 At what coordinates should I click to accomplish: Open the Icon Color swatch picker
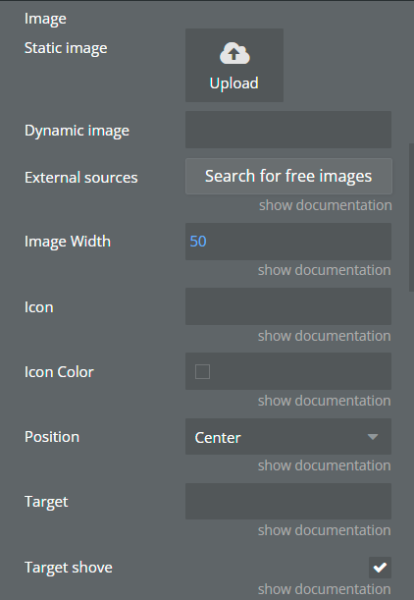tap(202, 371)
